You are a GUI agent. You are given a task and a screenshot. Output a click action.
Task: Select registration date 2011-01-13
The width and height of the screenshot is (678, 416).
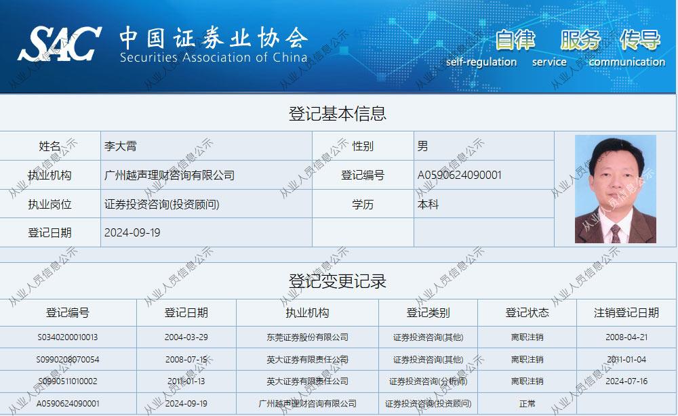[x=186, y=381]
